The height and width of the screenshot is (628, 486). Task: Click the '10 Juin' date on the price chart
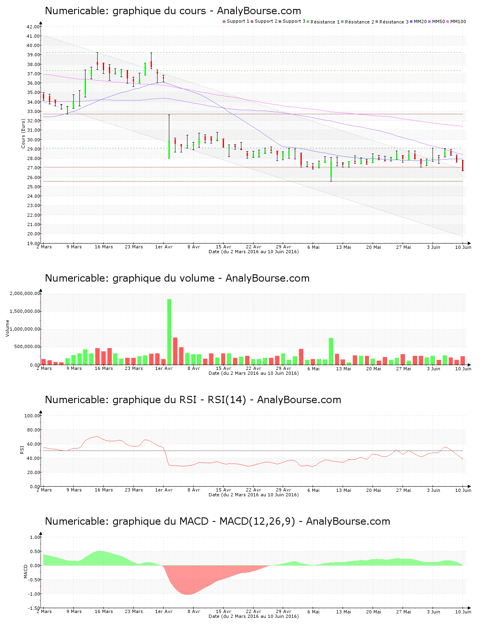coord(463,247)
